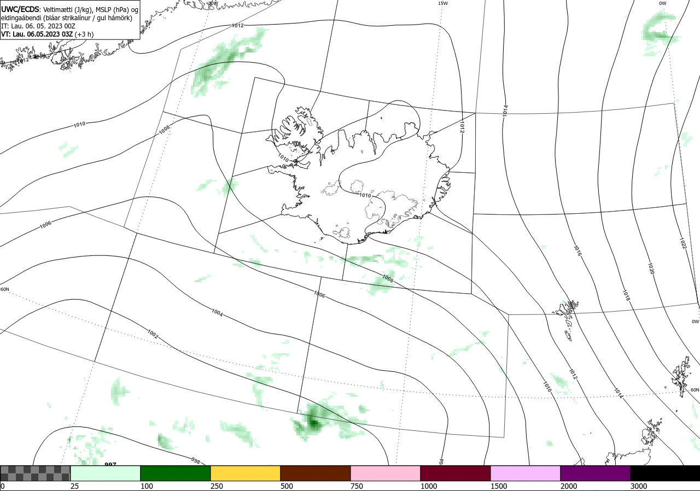Viewport: 700px width, 491px height.
Task: Click the "15W" longitude label
Action: pyautogui.click(x=443, y=3)
